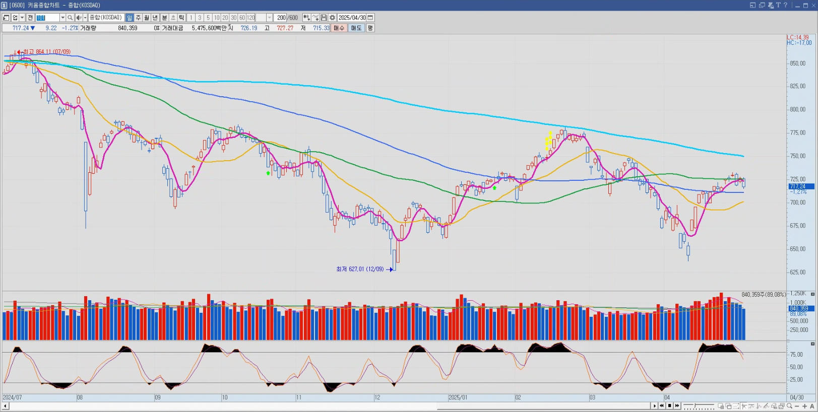Click the candle count field showing 200
The image size is (818, 412).
280,18
